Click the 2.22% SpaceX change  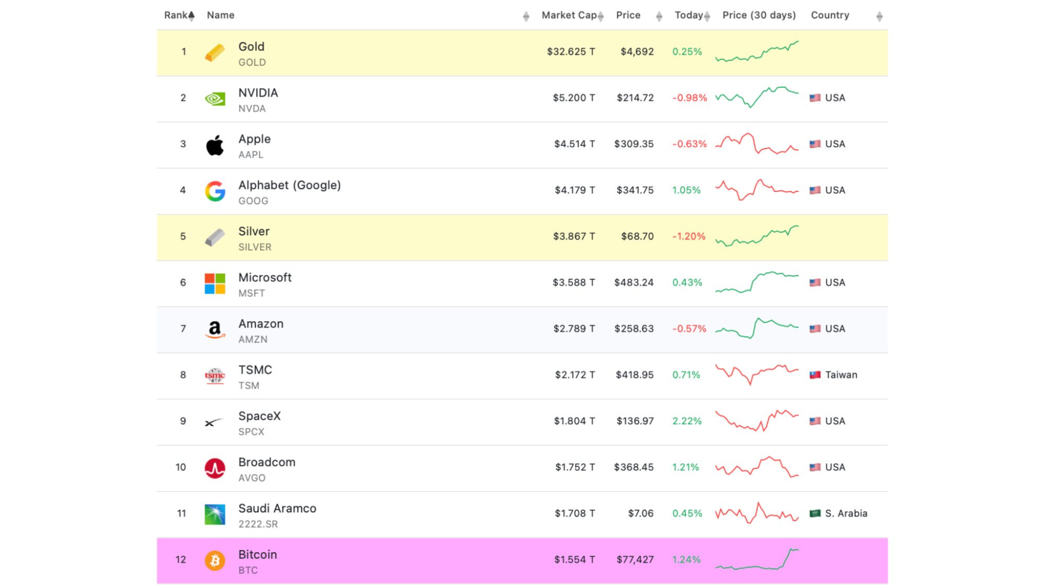point(687,421)
